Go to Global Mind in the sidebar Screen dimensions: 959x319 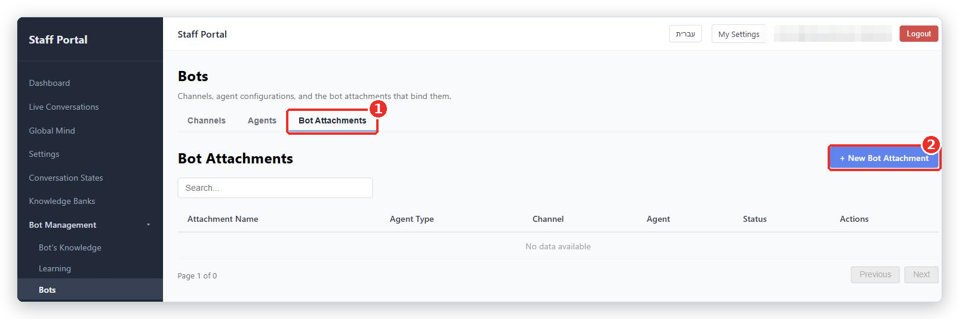(x=52, y=131)
